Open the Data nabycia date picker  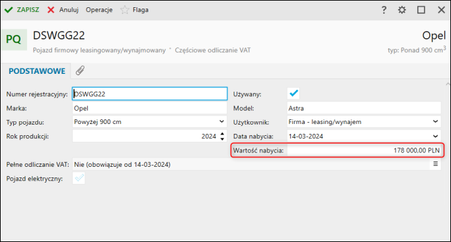pos(435,136)
